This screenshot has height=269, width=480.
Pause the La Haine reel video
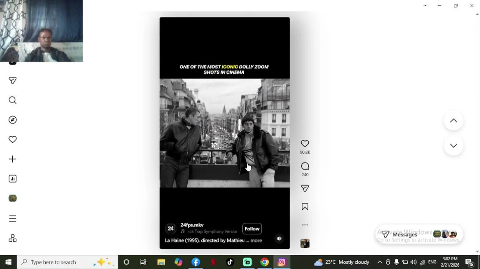[x=224, y=133]
